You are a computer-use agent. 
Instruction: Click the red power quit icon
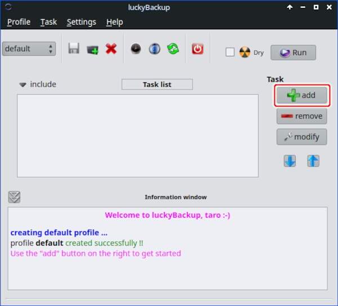197,49
